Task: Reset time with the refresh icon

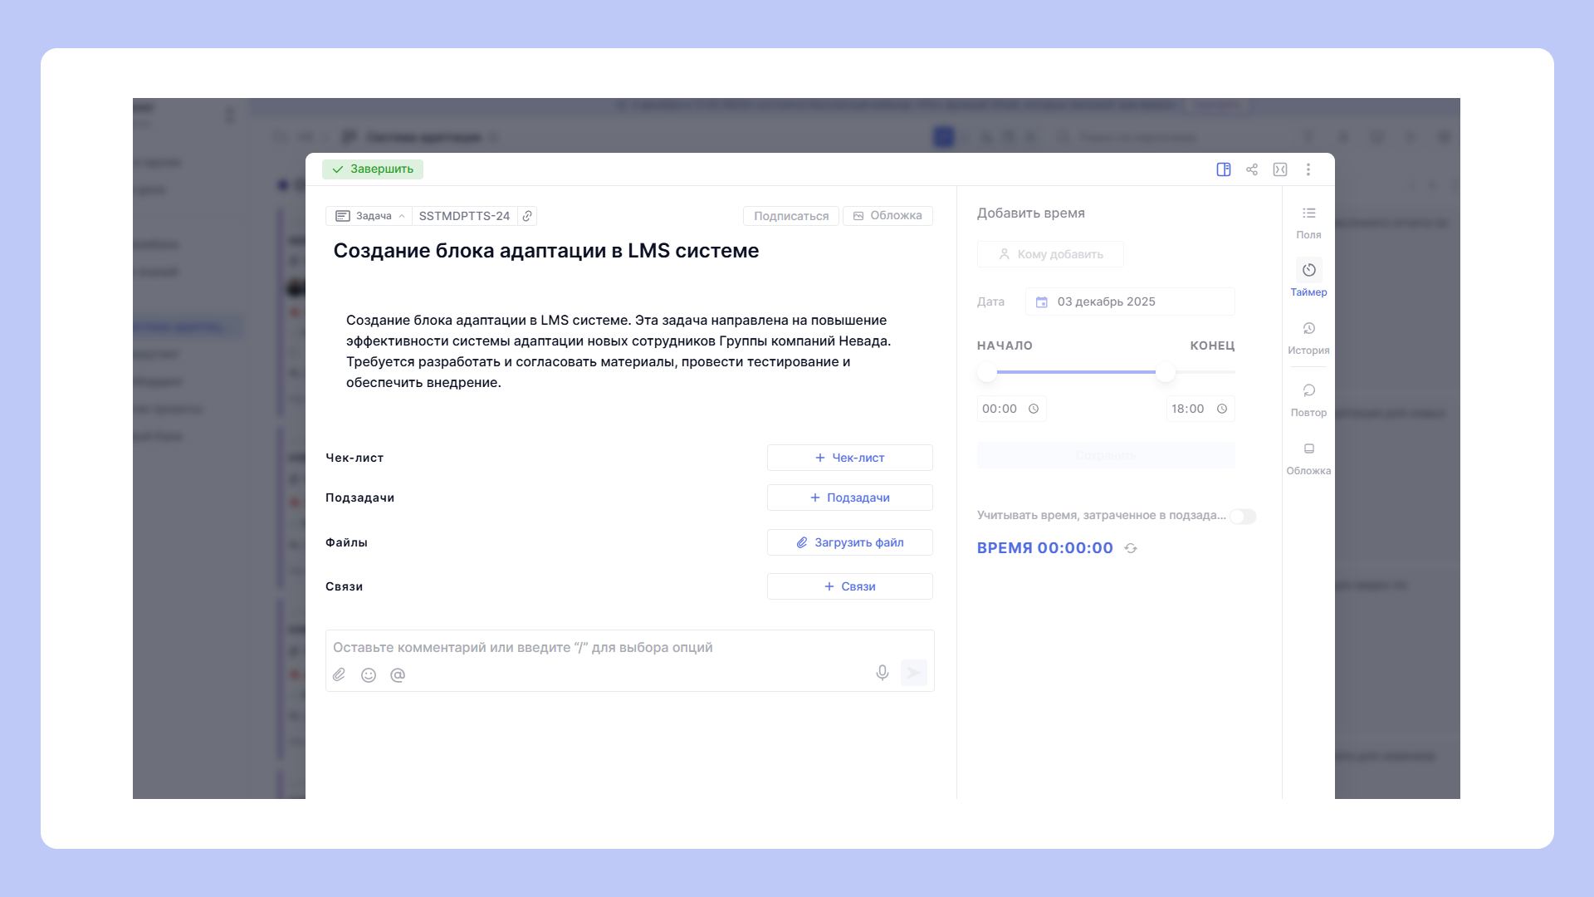Action: point(1131,548)
